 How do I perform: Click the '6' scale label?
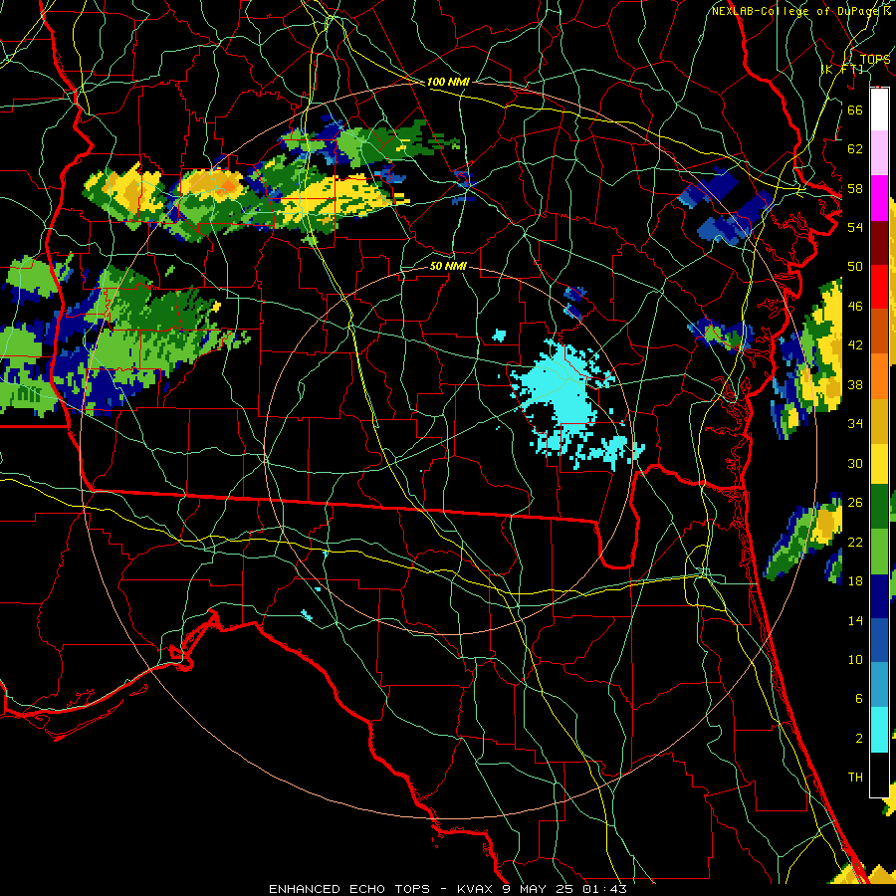coord(858,699)
